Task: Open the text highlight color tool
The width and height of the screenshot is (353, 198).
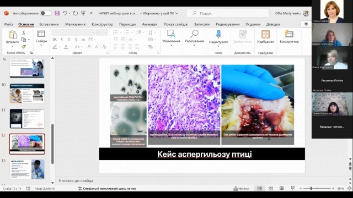Action: (55, 47)
